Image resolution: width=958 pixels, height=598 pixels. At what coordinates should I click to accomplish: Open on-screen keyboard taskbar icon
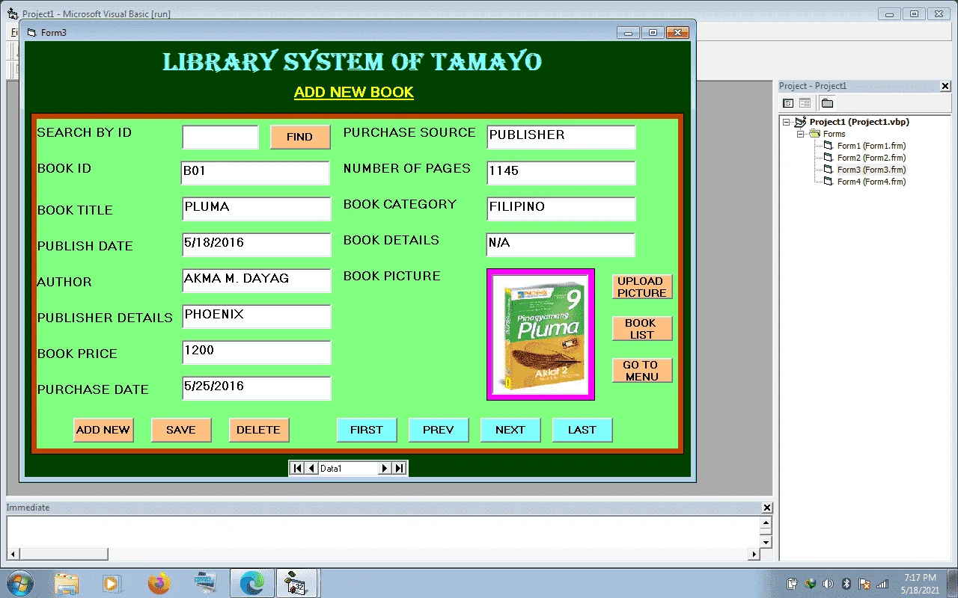click(205, 583)
